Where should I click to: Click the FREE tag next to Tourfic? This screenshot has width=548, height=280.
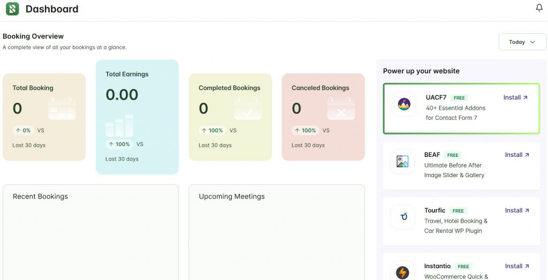[458, 211]
